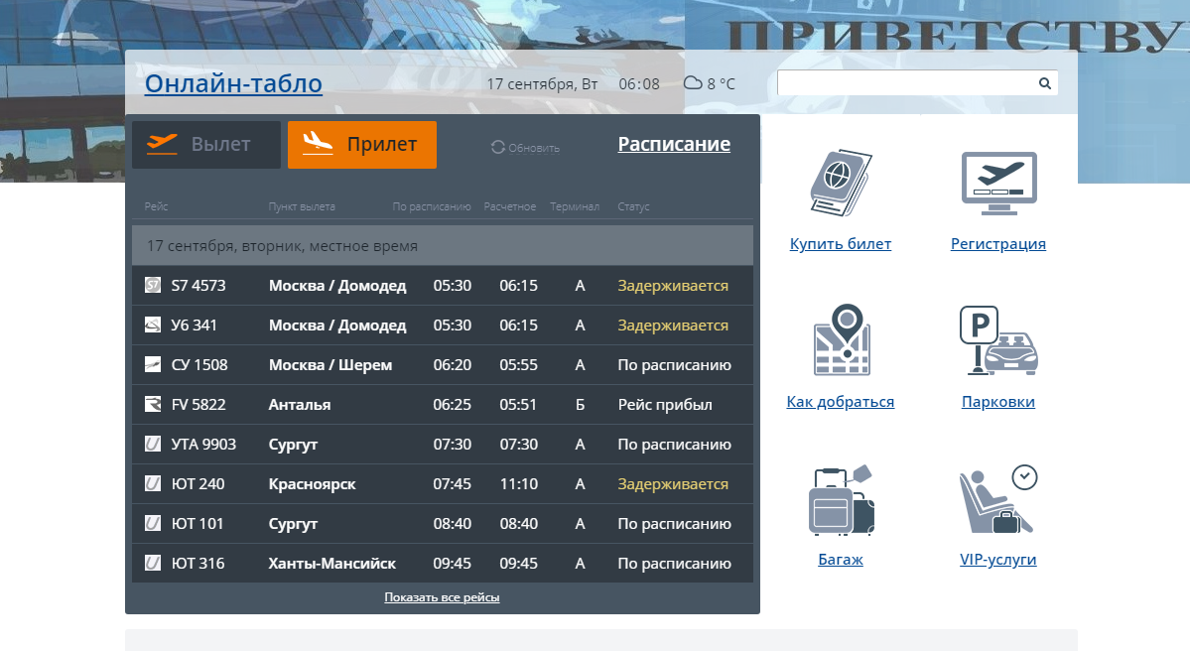Image resolution: width=1190 pixels, height=651 pixels.
Task: Select the FV 5822 Antalya flight row
Action: [x=442, y=405]
